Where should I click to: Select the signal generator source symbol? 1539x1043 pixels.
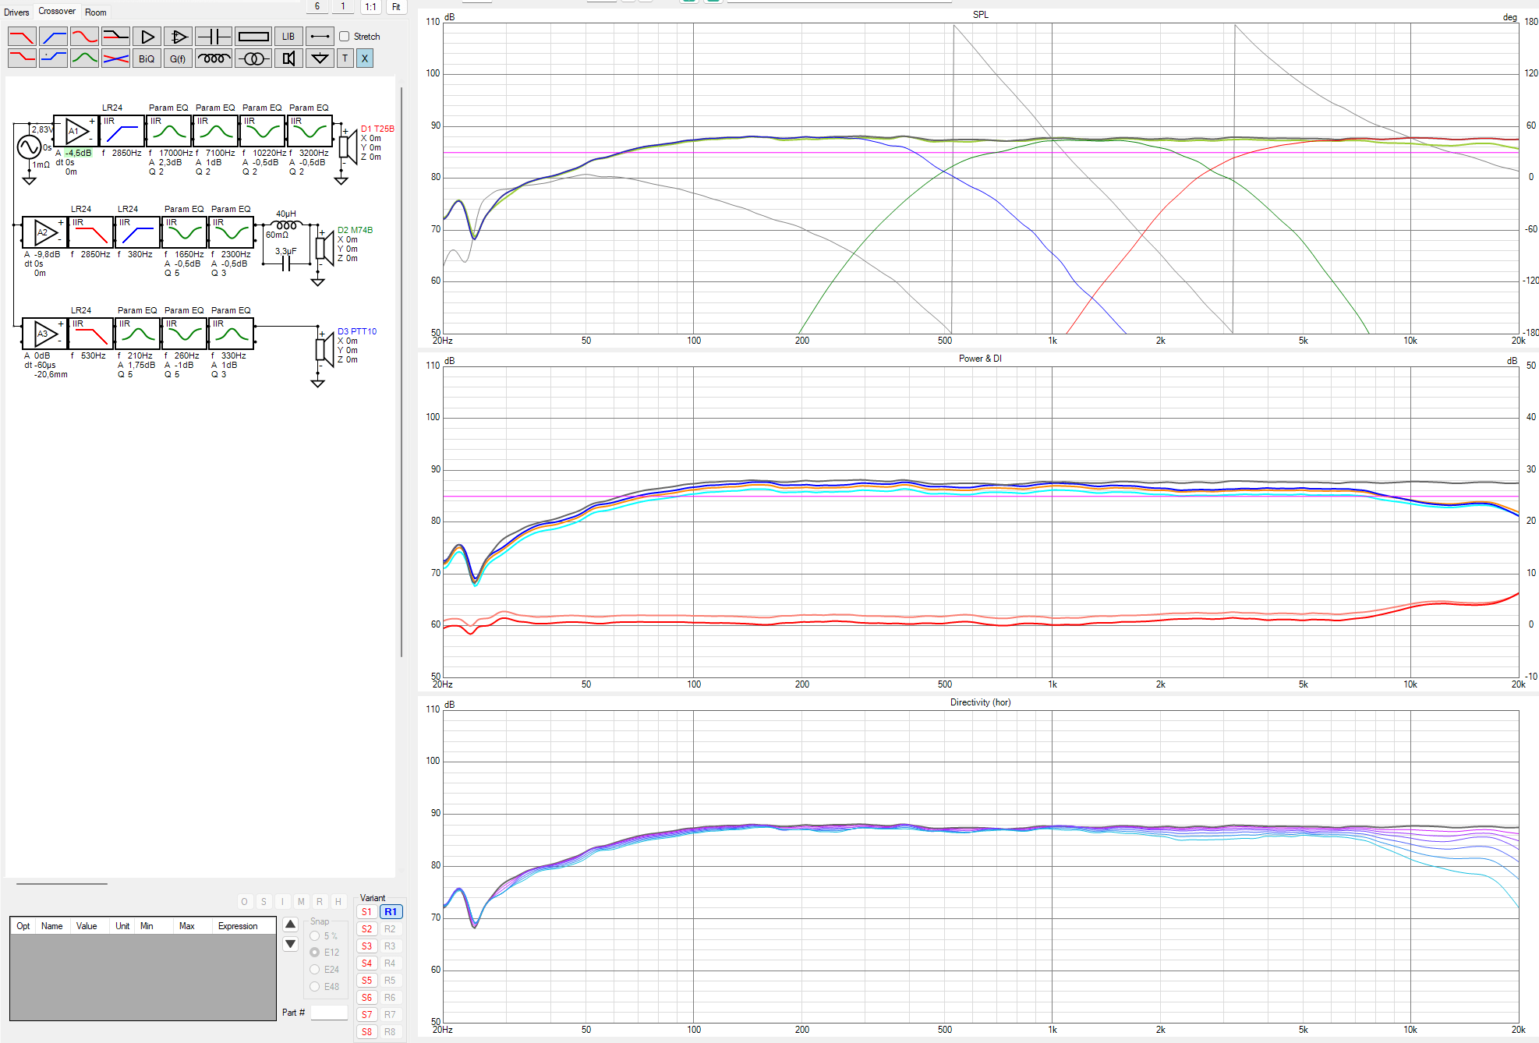coord(29,147)
